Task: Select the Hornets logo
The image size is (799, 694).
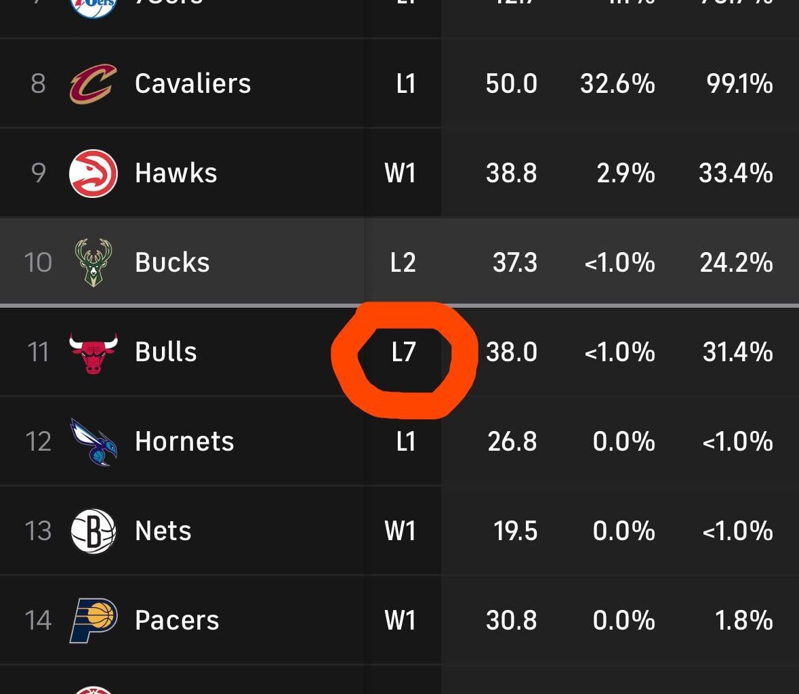Action: 93,441
